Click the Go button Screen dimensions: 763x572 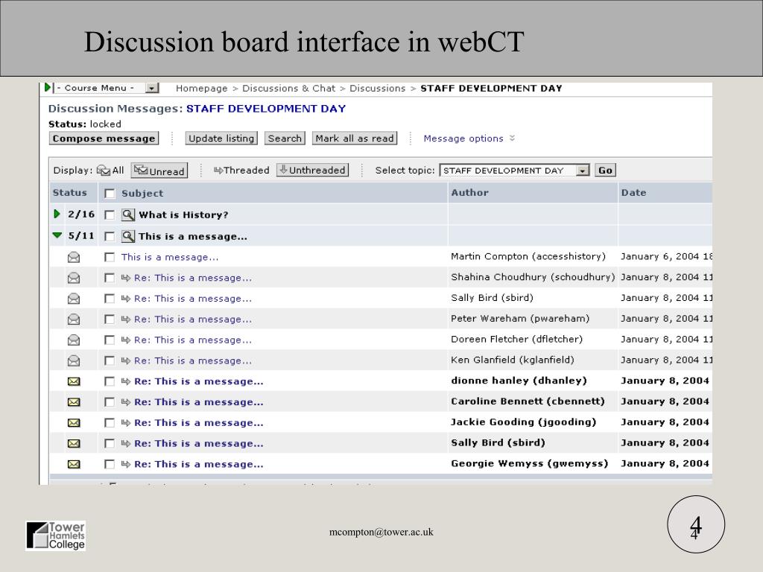click(x=605, y=171)
